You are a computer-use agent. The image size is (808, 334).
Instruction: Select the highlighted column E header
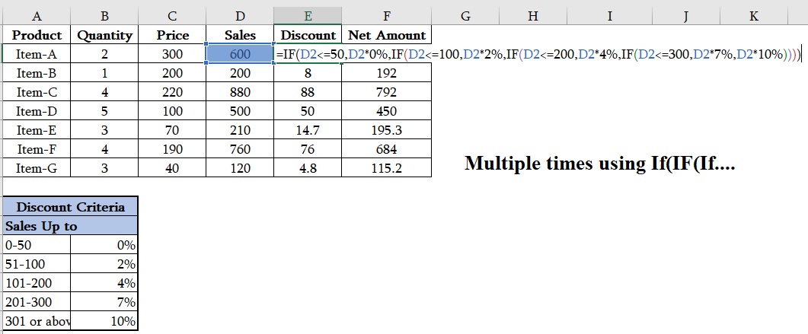(308, 16)
